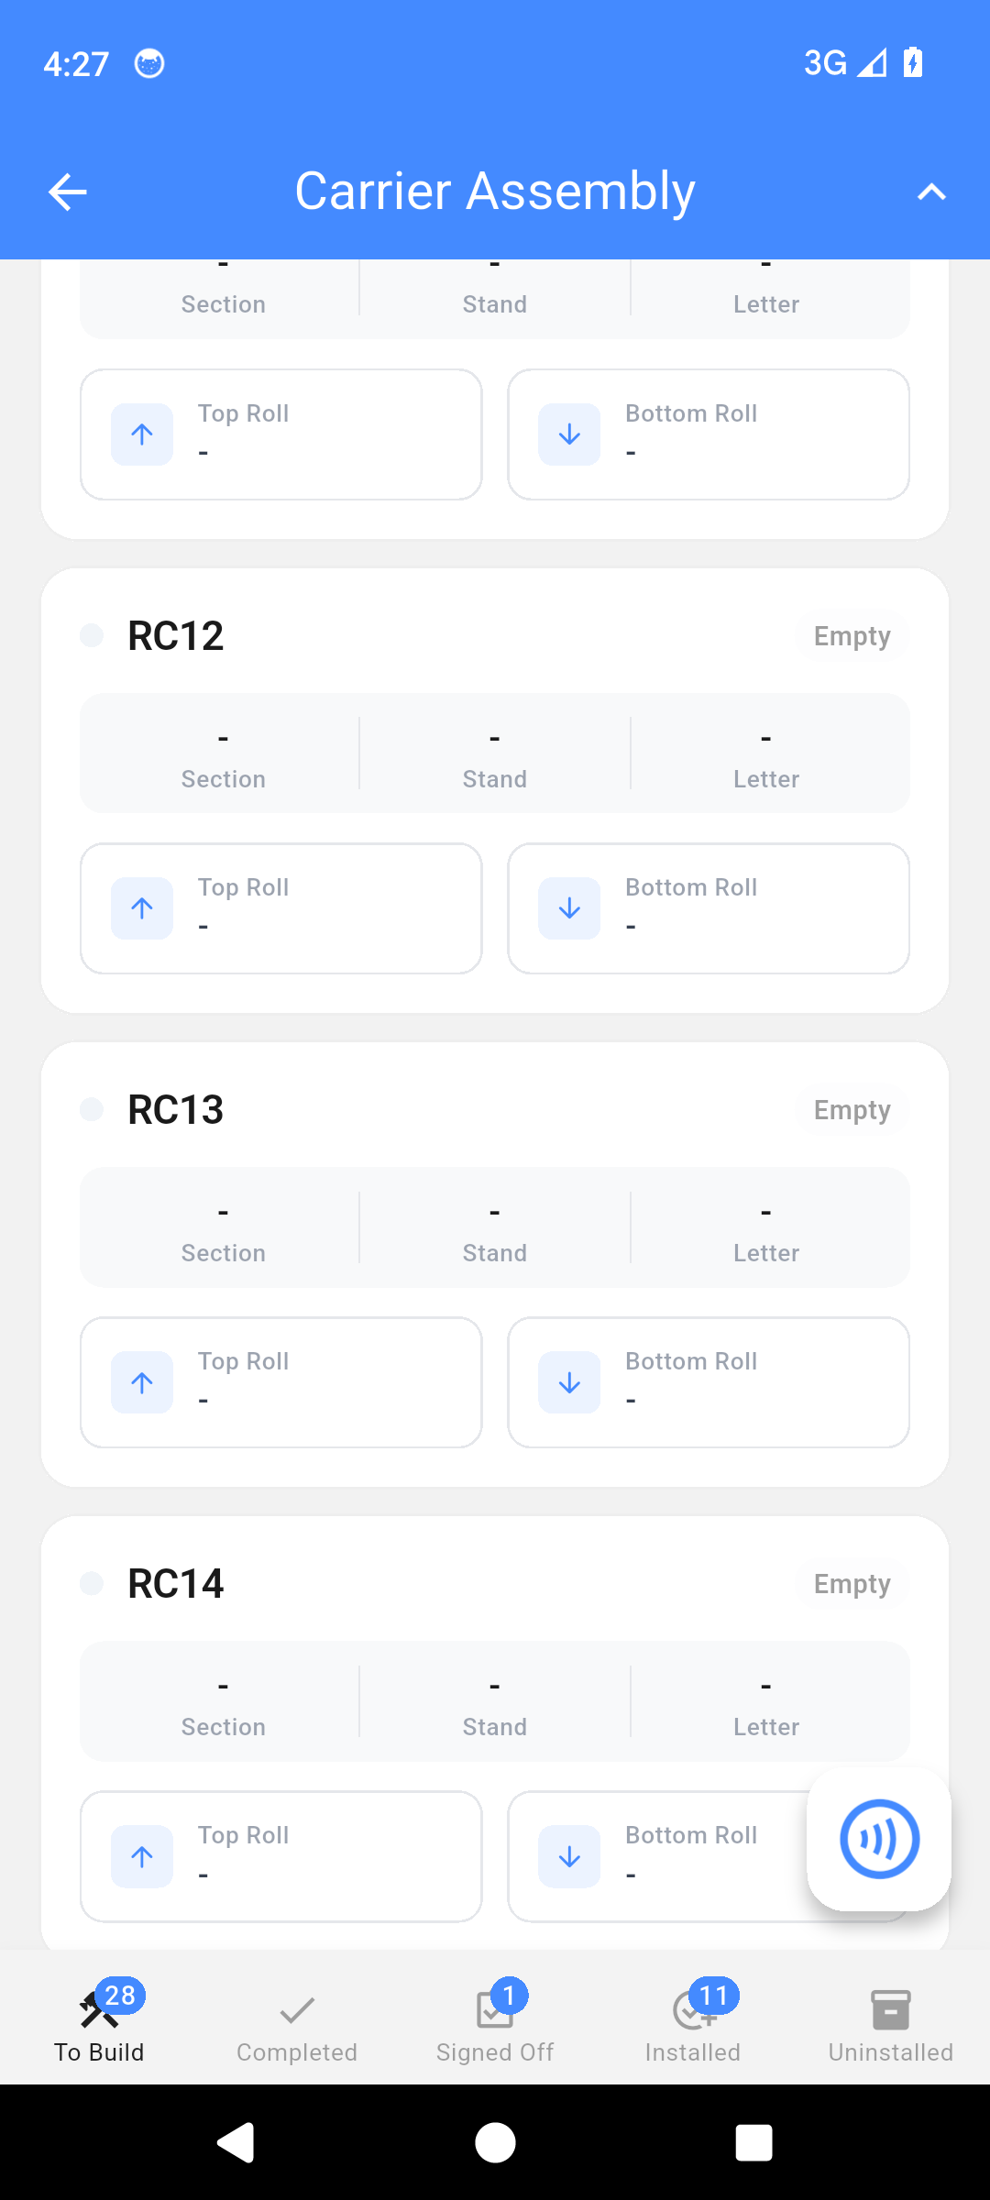This screenshot has height=2200, width=990.
Task: Tap RC12 Top Roll up-arrow icon
Action: tap(142, 908)
